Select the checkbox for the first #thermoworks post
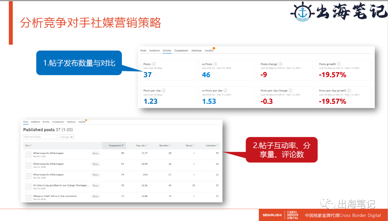Screen dimensions: 388x221 (28, 154)
